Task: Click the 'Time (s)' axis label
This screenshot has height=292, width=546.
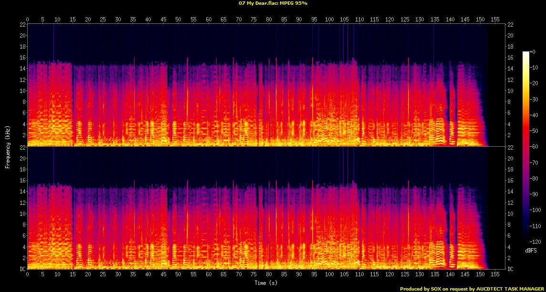Action: coord(267,283)
